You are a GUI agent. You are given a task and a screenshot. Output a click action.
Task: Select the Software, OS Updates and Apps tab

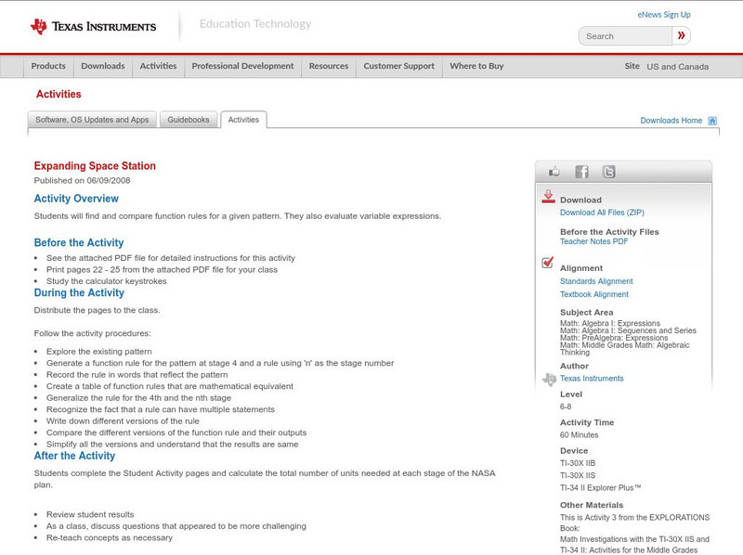coord(92,120)
